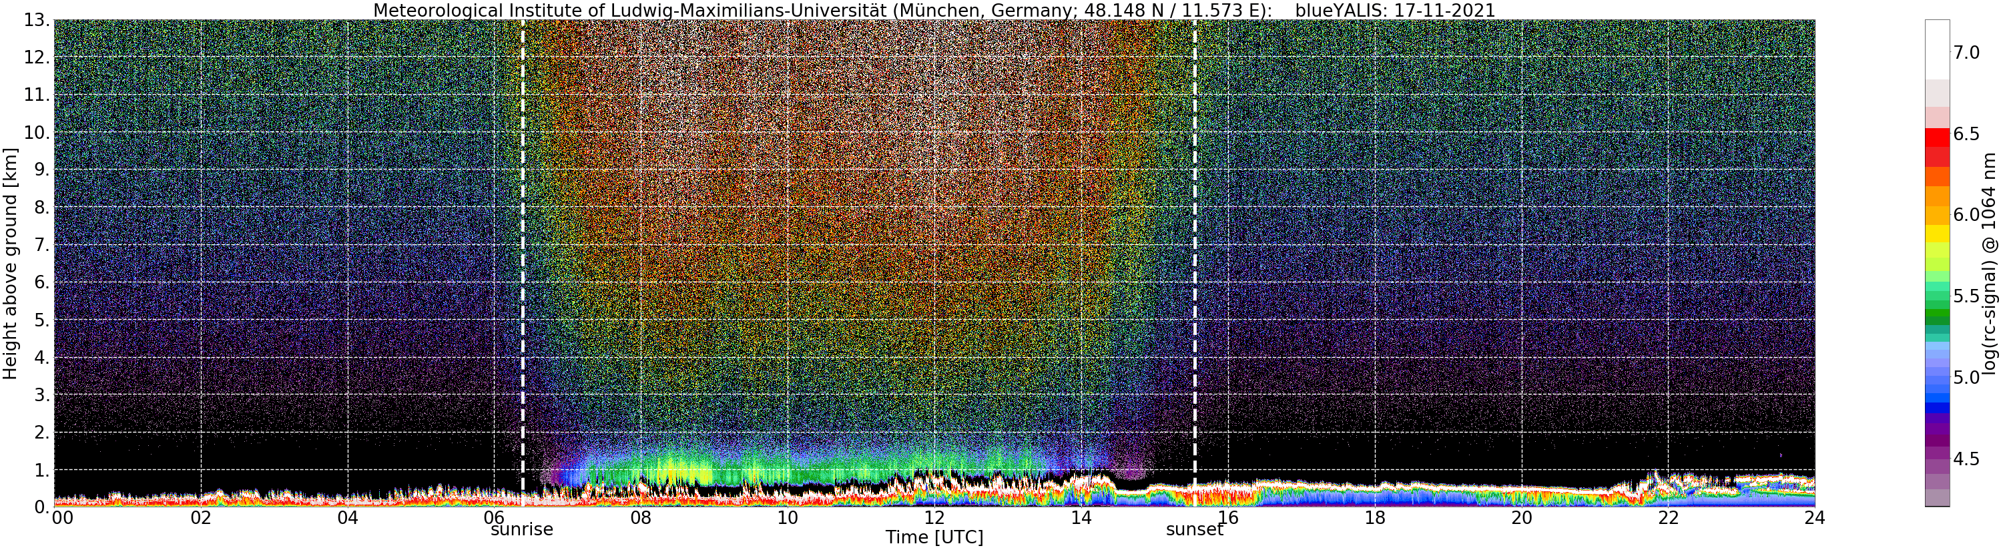Click the 9. tick on the height axis
Image resolution: width=2003 pixels, height=550 pixels.
tap(41, 170)
